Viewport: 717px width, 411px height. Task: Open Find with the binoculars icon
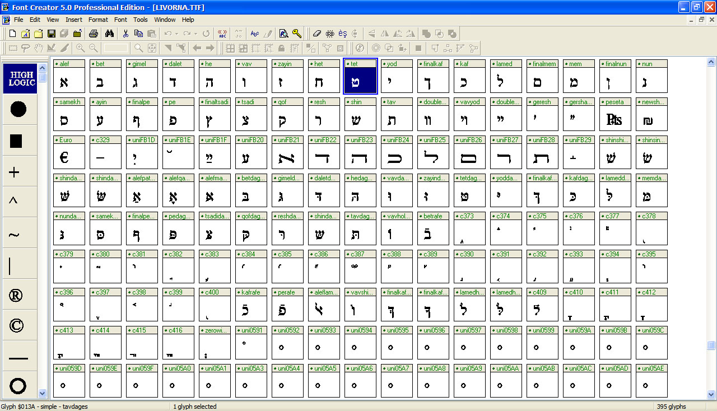pos(110,34)
